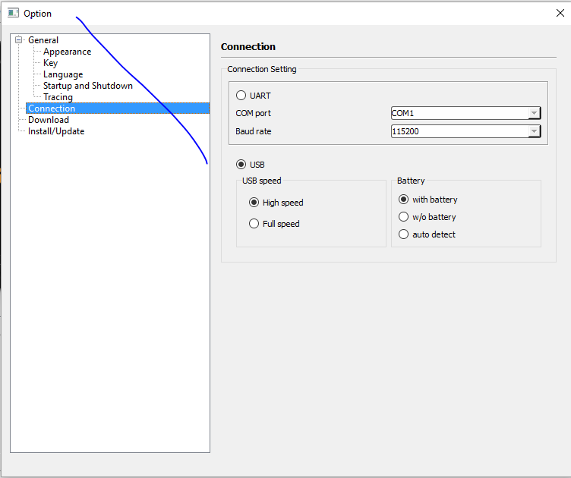Open the Install/Update settings page
The height and width of the screenshot is (478, 571).
[56, 131]
